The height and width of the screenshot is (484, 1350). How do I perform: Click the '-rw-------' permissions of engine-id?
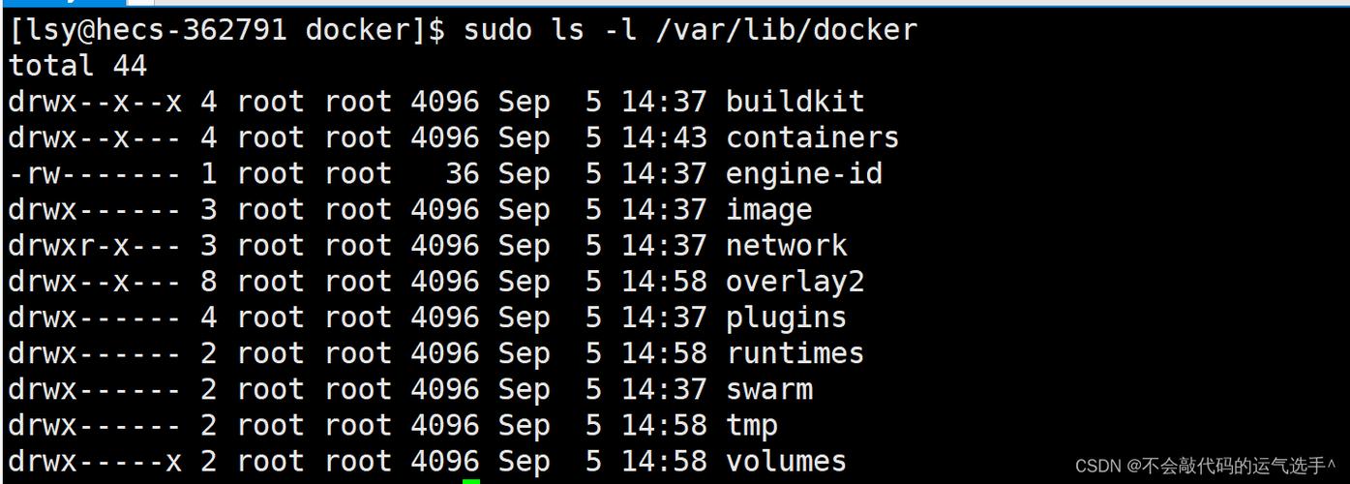[x=94, y=174]
